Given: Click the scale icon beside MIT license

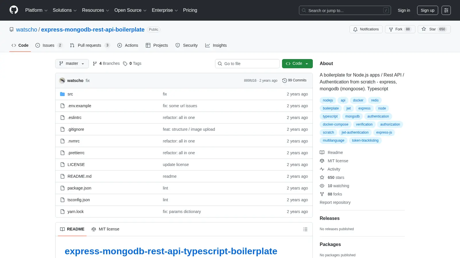Looking at the screenshot, I should tap(322, 161).
